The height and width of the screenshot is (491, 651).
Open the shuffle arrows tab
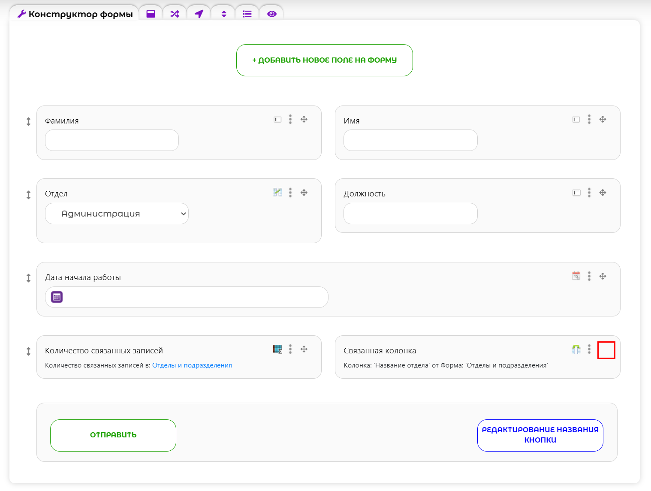pos(175,14)
